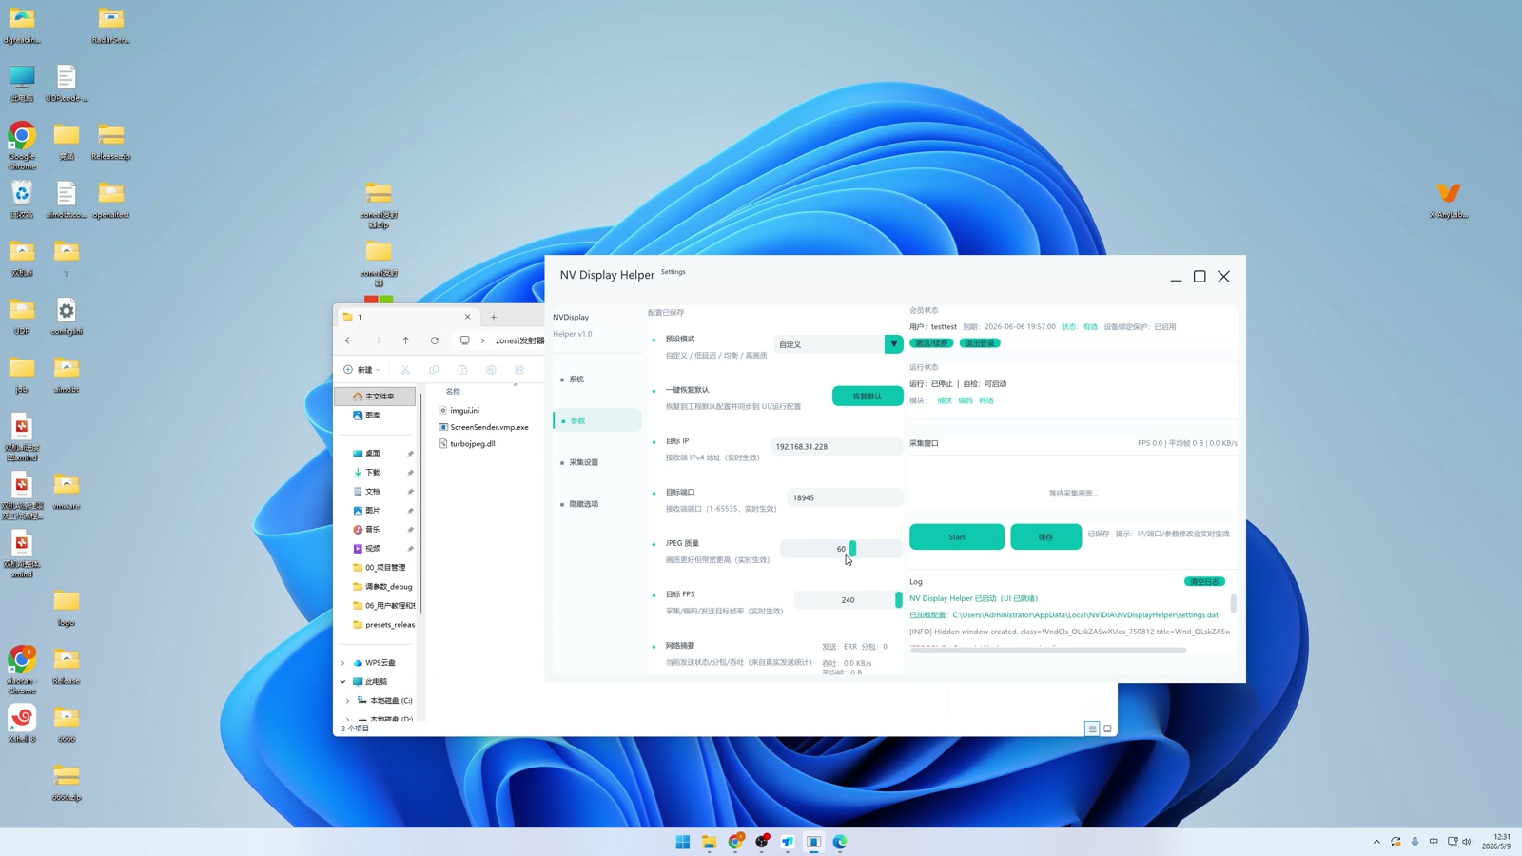Screen dimensions: 1522x856
Task: Click the copy icon in File Explorer toolbar
Action: click(434, 370)
